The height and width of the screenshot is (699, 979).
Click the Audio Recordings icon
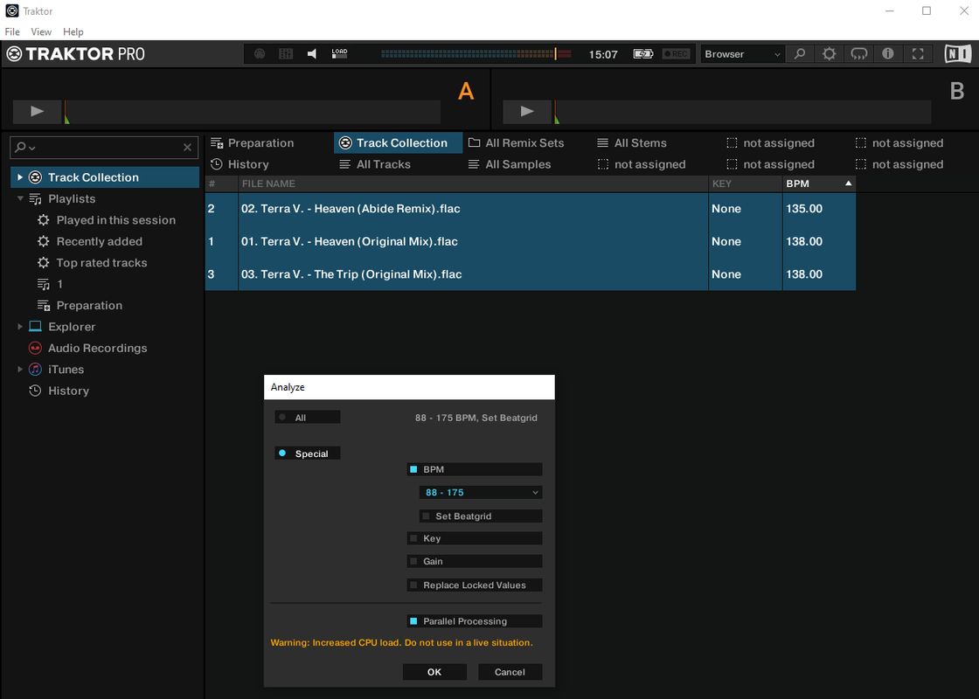click(36, 348)
